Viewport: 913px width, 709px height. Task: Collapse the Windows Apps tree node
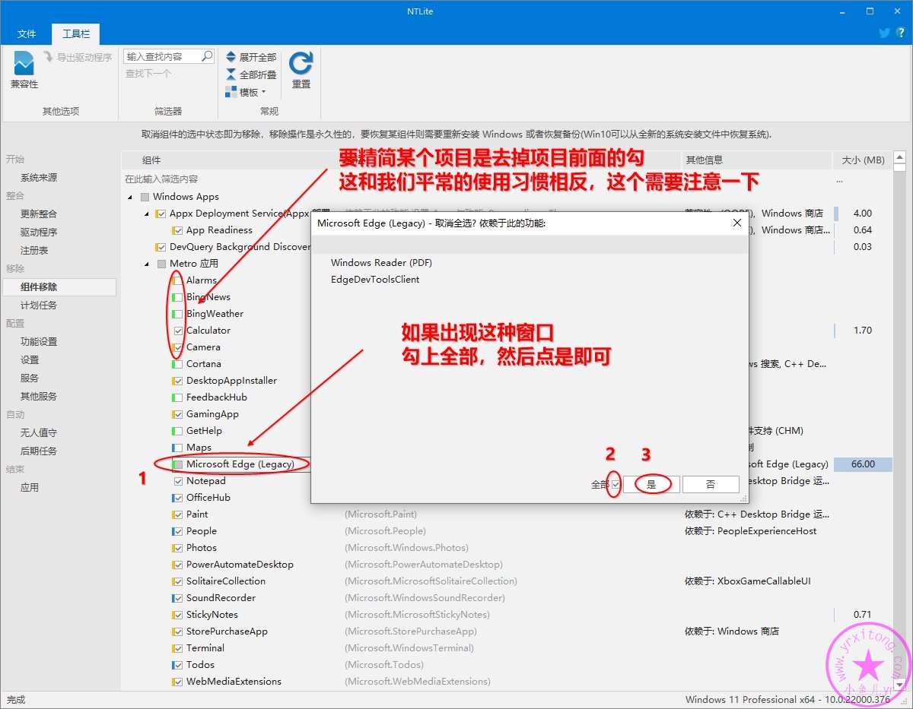coord(131,197)
